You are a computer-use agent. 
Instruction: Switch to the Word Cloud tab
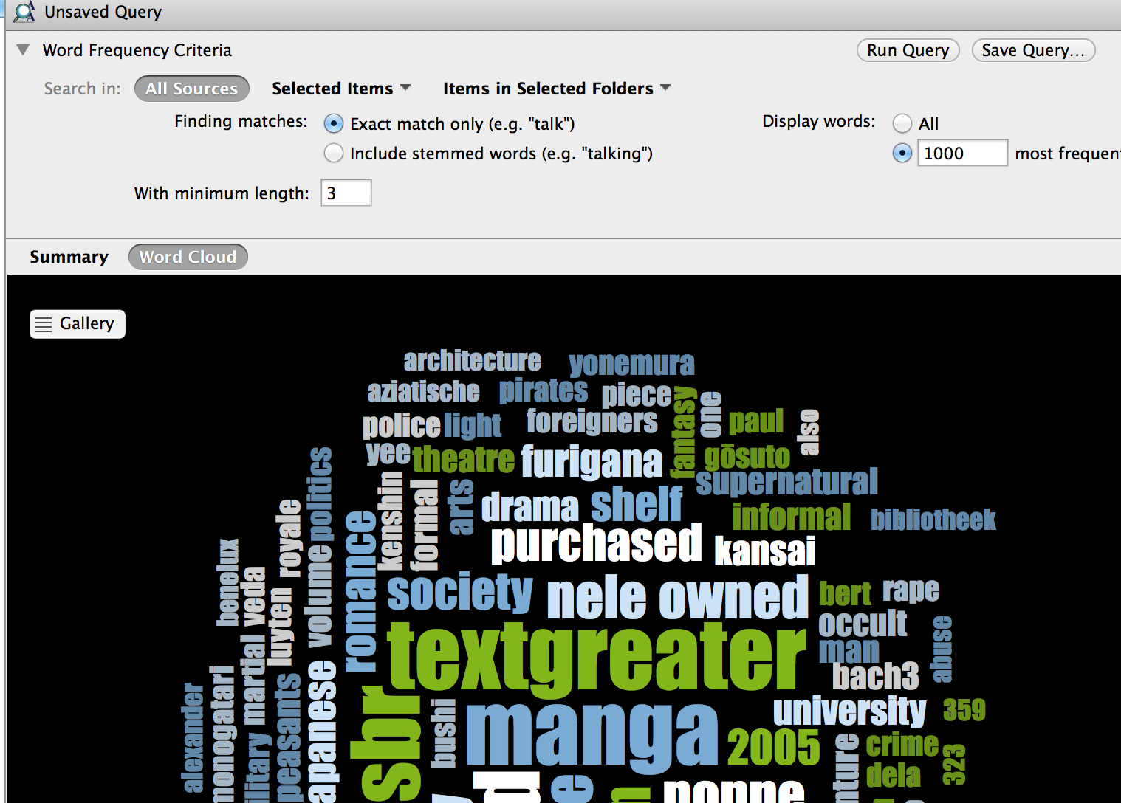(x=188, y=257)
